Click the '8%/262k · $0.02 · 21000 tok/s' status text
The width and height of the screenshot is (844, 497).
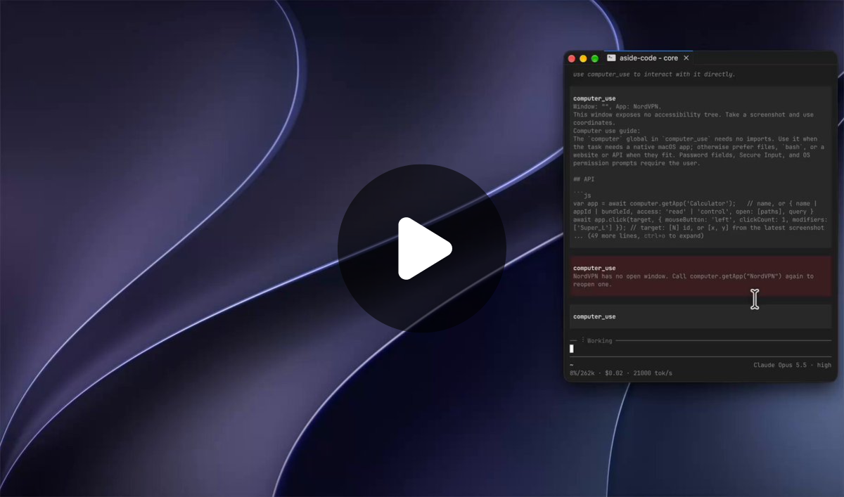[x=621, y=373]
